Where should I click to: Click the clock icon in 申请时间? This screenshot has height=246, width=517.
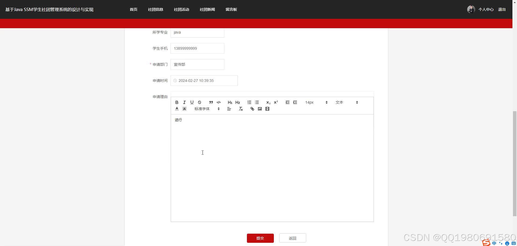point(175,81)
